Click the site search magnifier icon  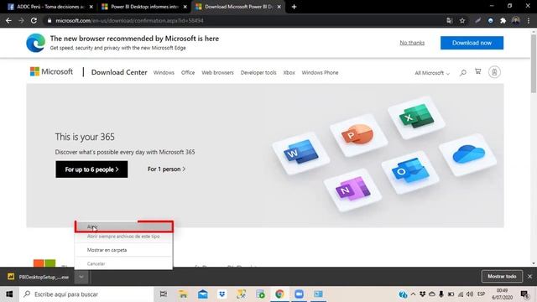[x=463, y=72]
